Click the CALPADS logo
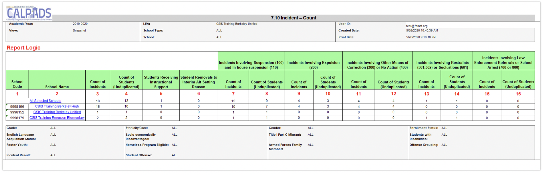The height and width of the screenshot is (175, 543). 29,13
